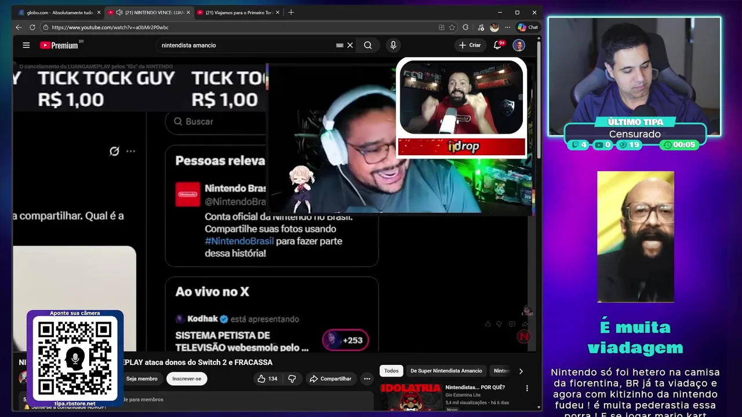Click the browser address bar URL
Image resolution: width=742 pixels, height=417 pixels.
[110, 27]
